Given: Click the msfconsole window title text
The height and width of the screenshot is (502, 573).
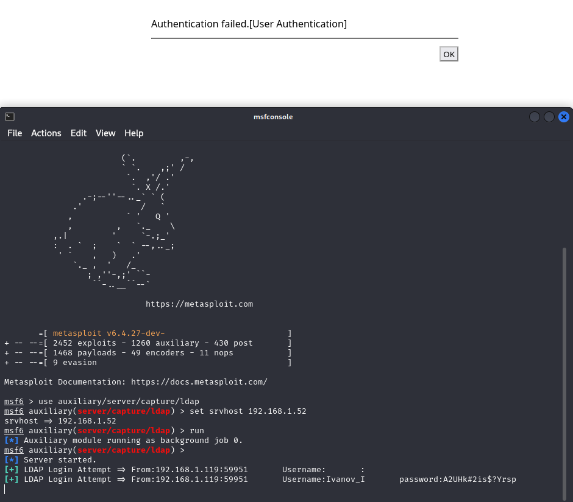Looking at the screenshot, I should coord(273,117).
